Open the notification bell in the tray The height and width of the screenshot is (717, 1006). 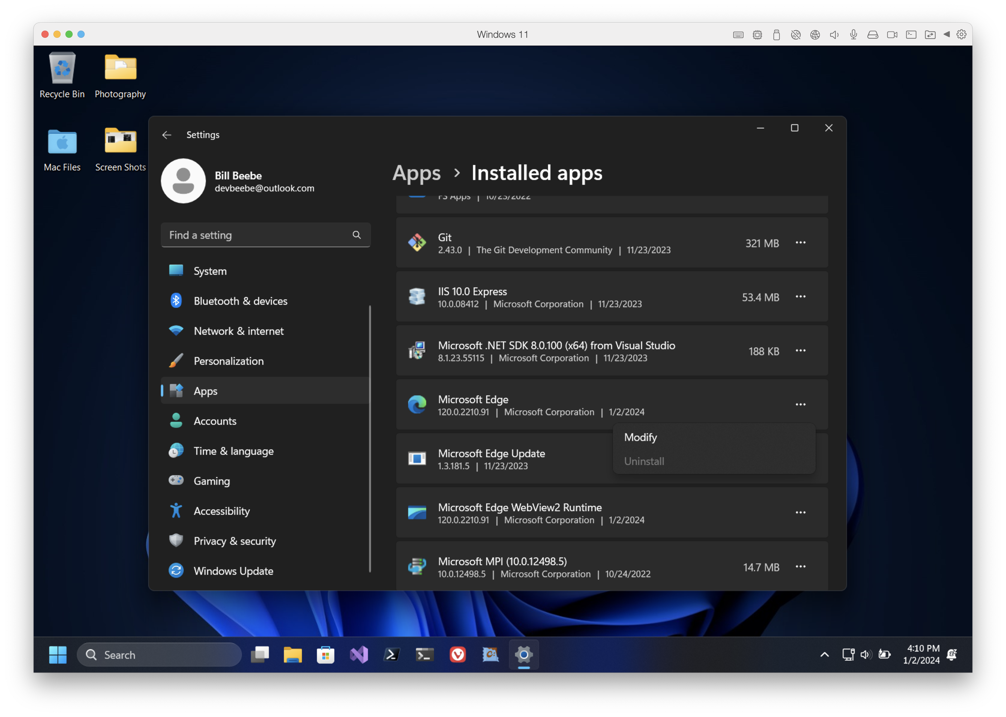point(952,655)
